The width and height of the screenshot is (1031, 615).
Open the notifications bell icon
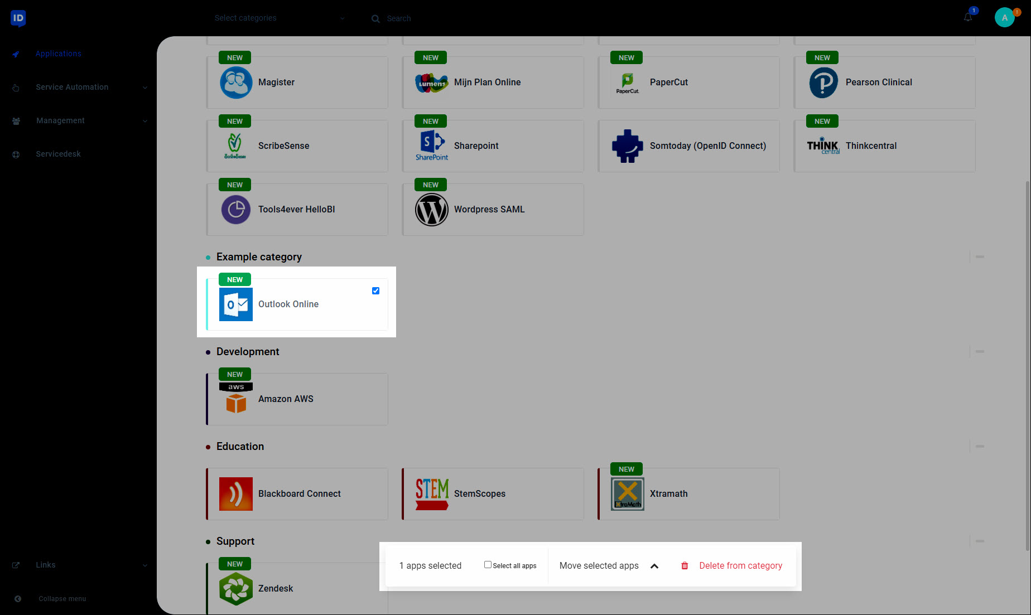click(968, 17)
